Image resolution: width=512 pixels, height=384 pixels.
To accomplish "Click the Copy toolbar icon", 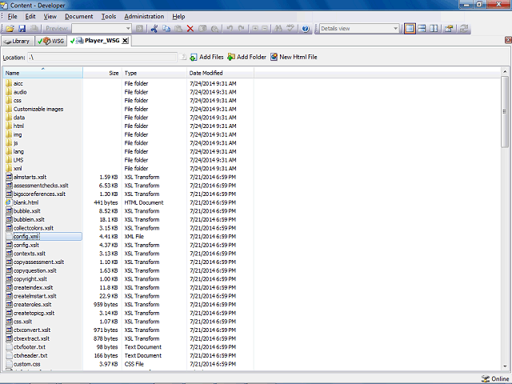I will coord(166,29).
